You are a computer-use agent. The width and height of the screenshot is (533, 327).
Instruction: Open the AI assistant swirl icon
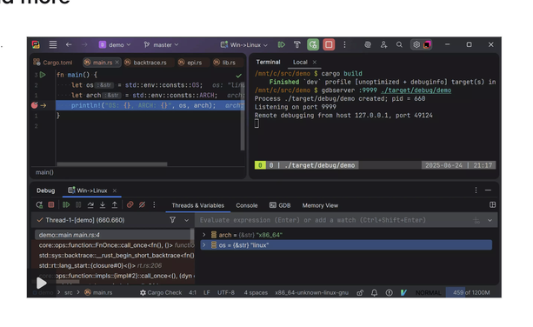[368, 44]
